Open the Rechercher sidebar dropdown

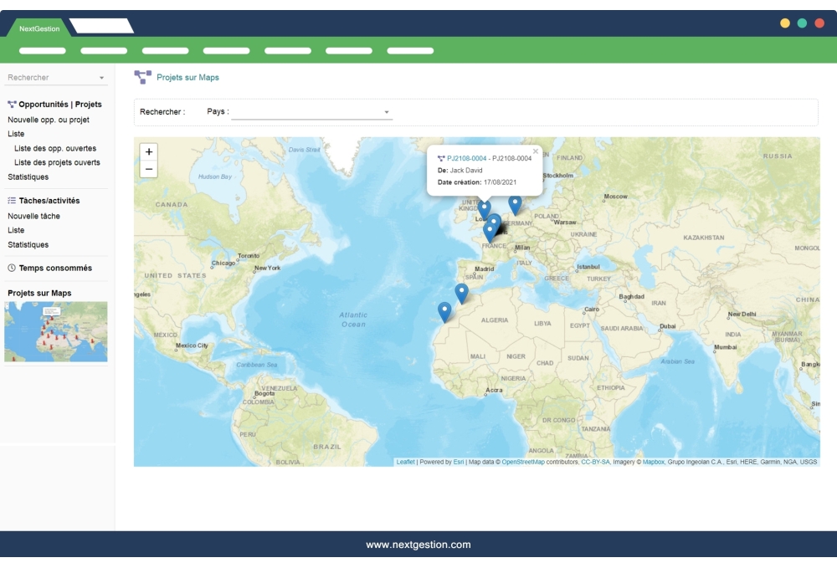coord(55,77)
